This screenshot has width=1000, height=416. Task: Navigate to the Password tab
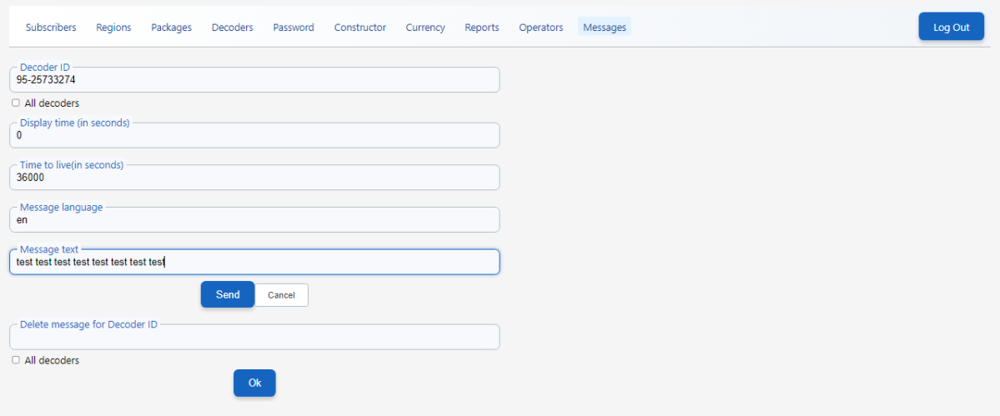point(294,28)
